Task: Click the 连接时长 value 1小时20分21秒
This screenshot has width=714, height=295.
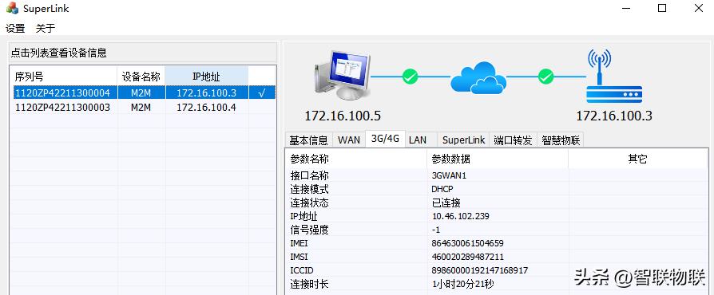Action: 463,284
